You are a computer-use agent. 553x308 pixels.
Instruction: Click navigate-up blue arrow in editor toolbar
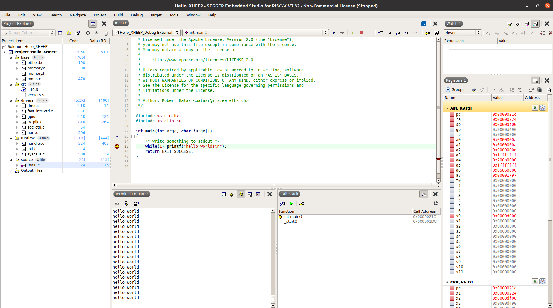pyautogui.click(x=334, y=33)
